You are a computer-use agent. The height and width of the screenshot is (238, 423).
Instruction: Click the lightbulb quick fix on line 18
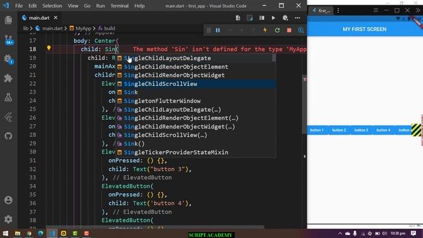[49, 48]
